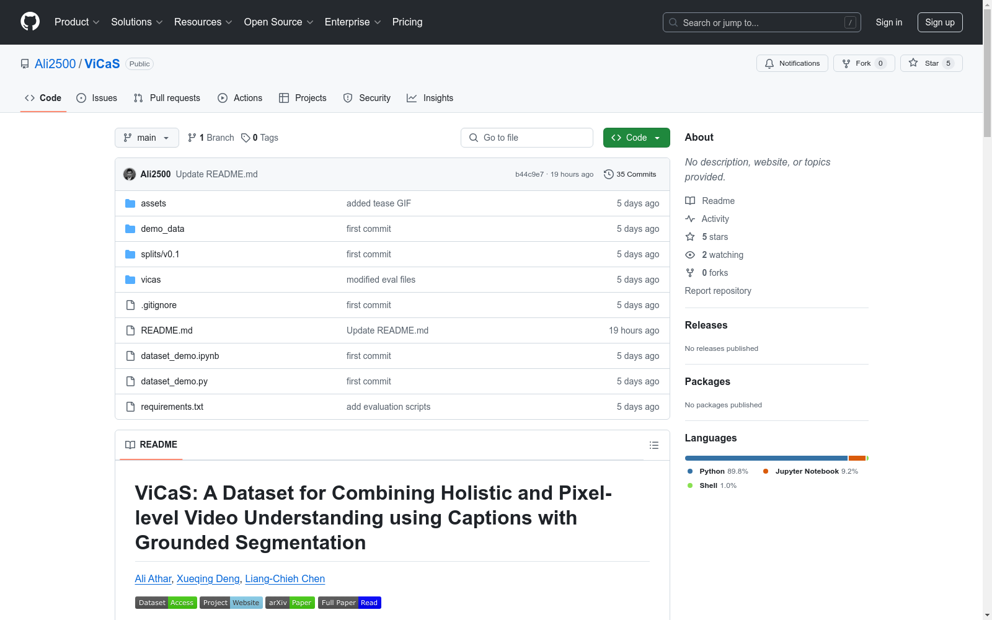Click the dataset_demo.py file icon
The width and height of the screenshot is (992, 620).
tap(130, 381)
